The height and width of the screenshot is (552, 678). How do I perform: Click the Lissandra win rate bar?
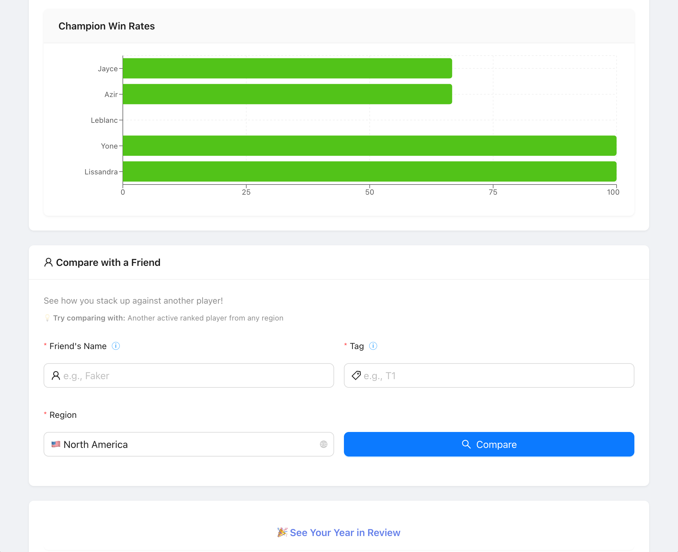click(369, 171)
